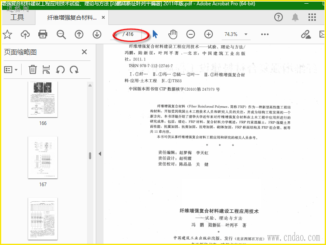Viewport: 326px width, 245px height.
Task: Click the ISBN 978-7-112-12746-7 text
Action: coord(151,66)
